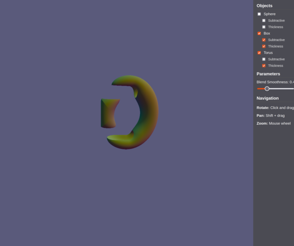Click the Torus label text

[x=268, y=52]
